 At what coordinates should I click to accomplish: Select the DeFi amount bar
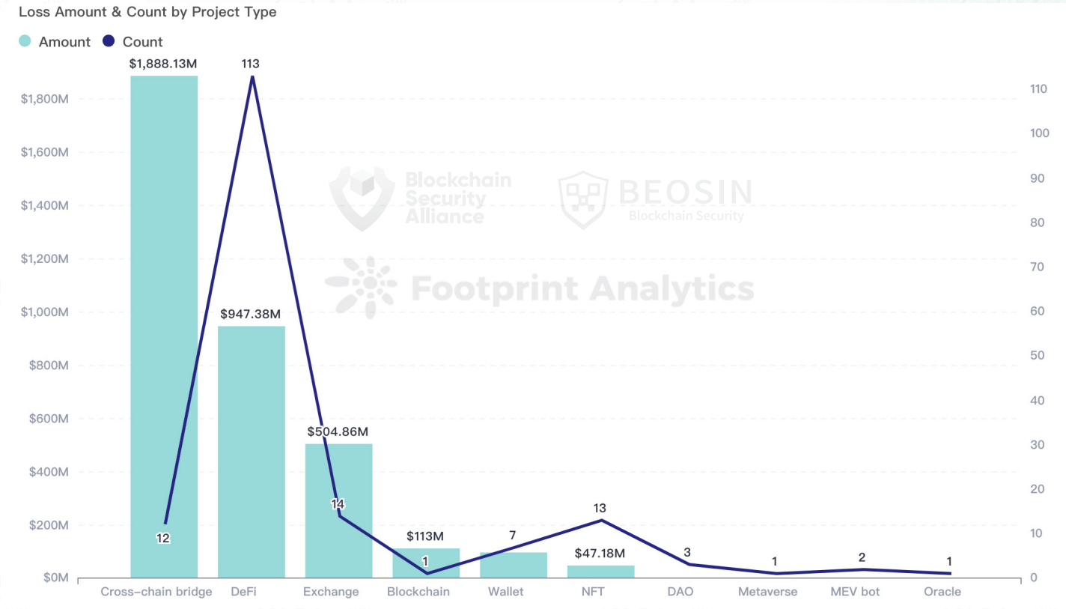pyautogui.click(x=252, y=452)
